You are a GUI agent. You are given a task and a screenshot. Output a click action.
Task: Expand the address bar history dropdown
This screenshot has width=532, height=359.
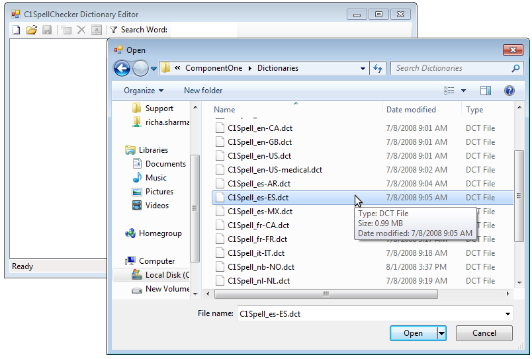[x=363, y=69]
